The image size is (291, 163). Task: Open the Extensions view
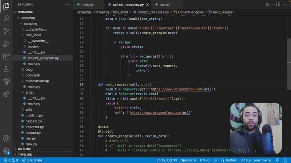tap(6, 56)
